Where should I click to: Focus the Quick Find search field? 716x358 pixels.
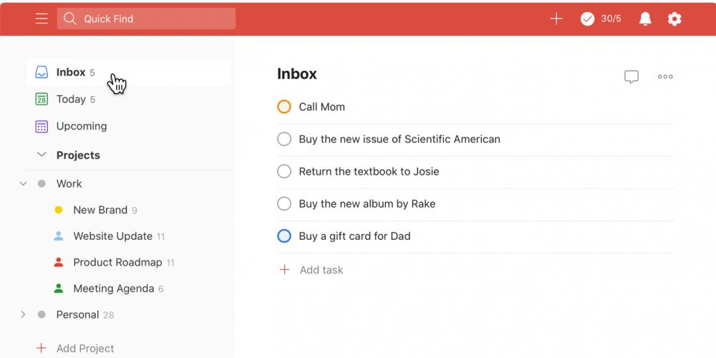pos(146,19)
